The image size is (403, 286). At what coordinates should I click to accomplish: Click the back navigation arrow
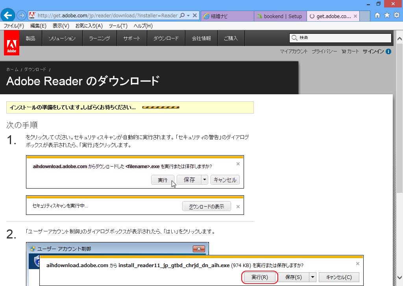click(8, 15)
